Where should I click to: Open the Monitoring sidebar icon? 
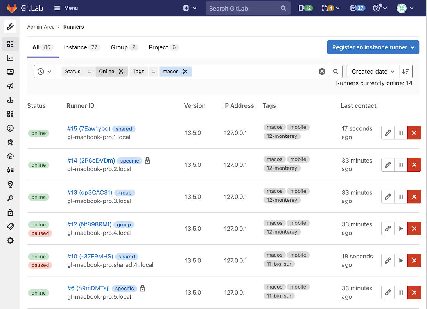10,72
